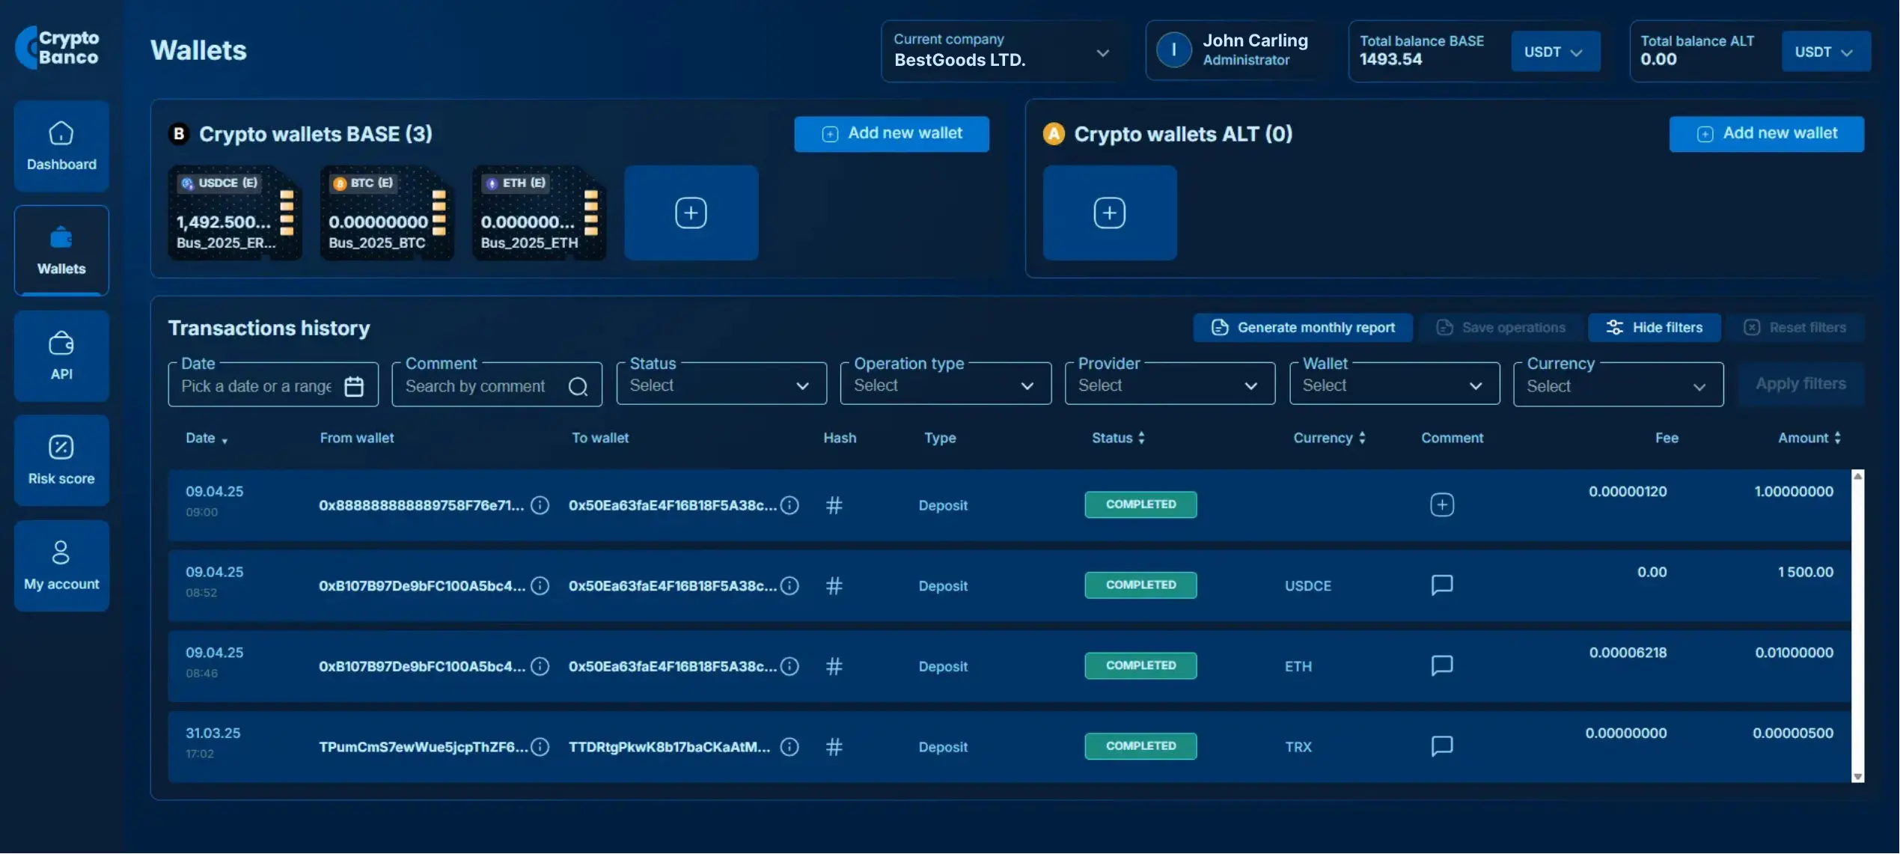Click the comment search magnifier icon
1900x854 pixels.
click(578, 386)
